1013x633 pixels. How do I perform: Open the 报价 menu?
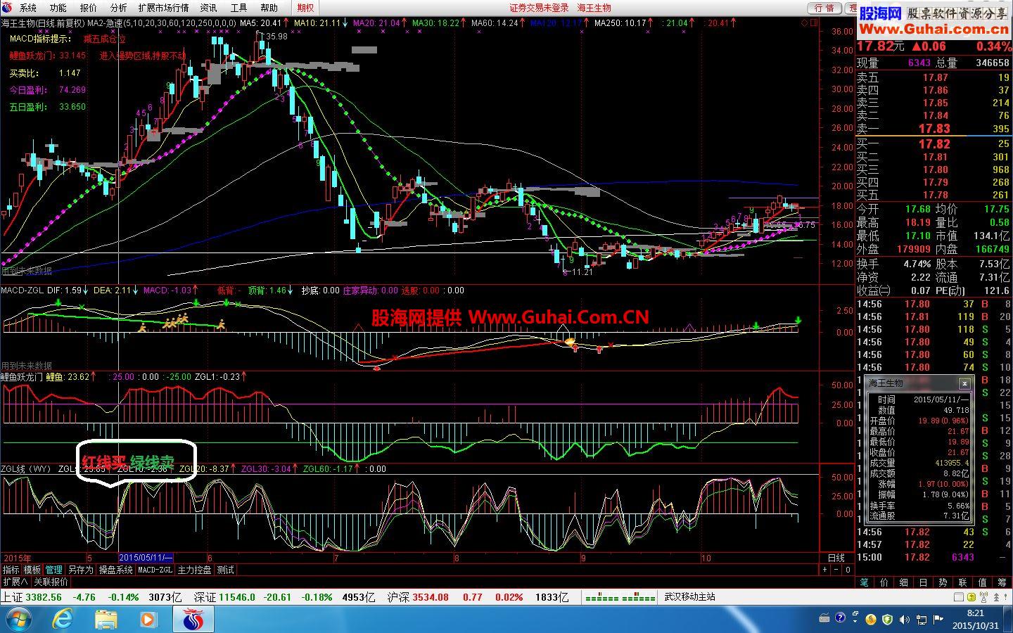pyautogui.click(x=88, y=8)
